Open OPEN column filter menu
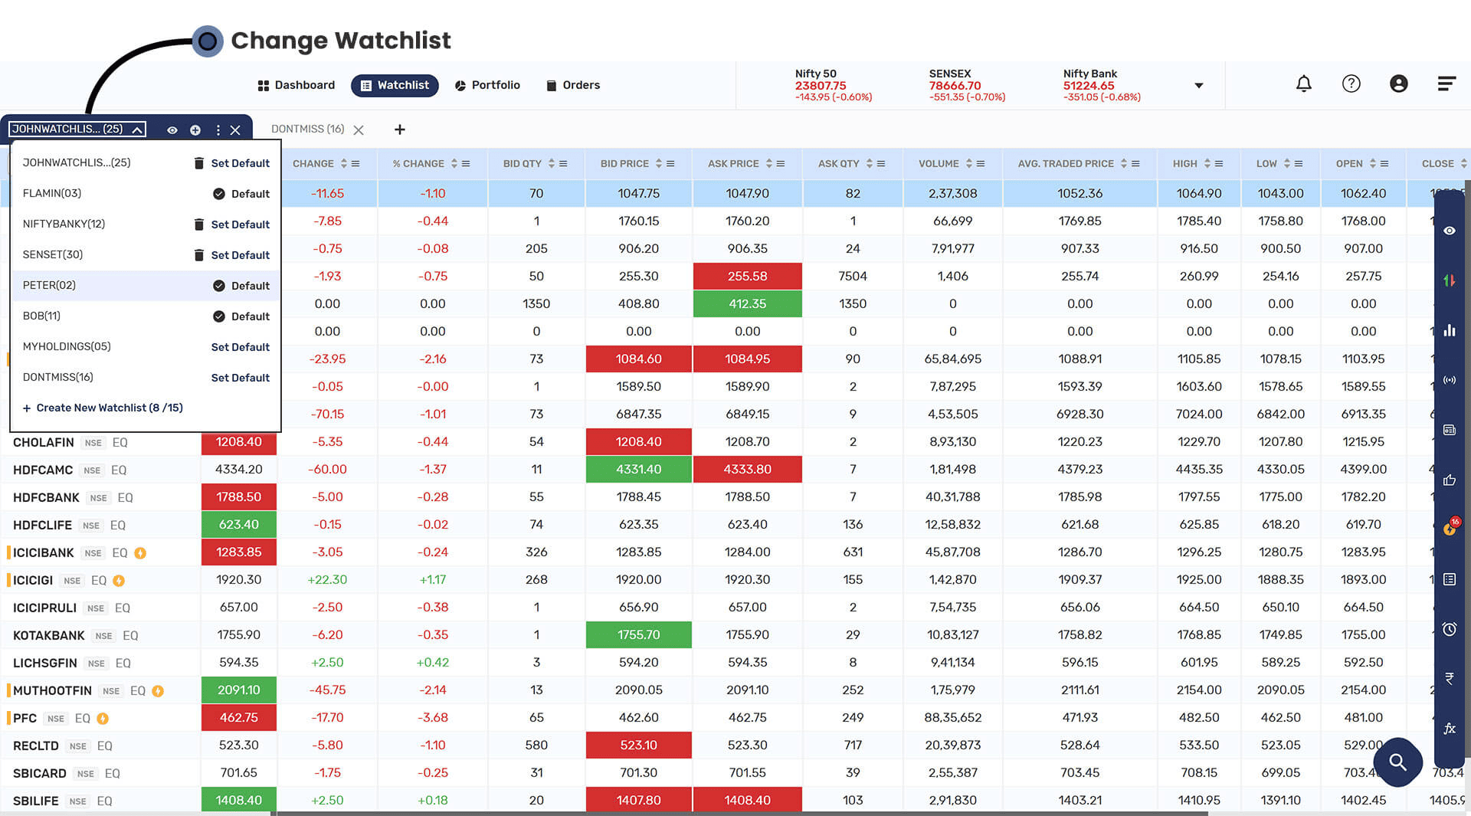Image resolution: width=1471 pixels, height=816 pixels. click(x=1384, y=163)
